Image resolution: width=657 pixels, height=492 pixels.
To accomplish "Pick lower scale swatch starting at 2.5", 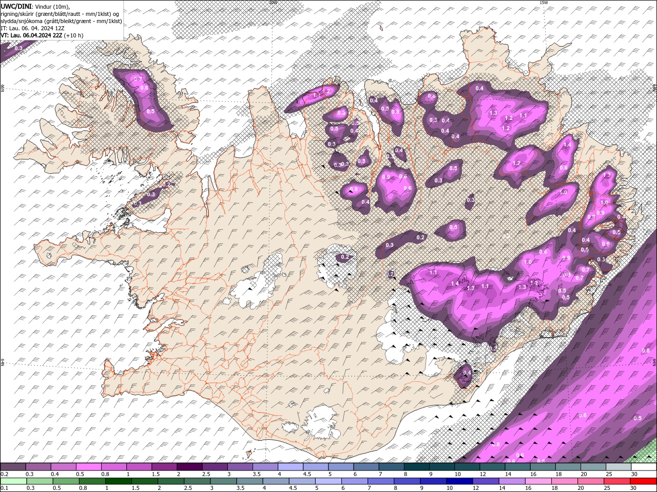I will [x=197, y=481].
